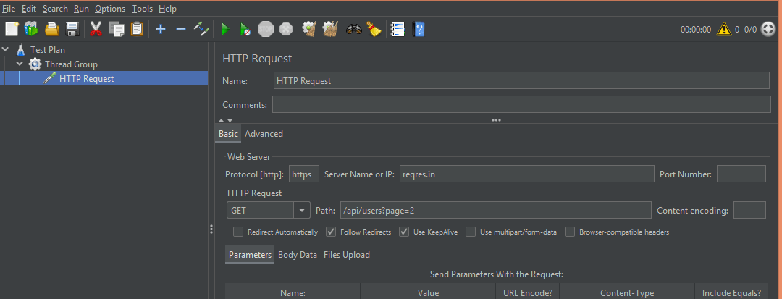Click the Name input field
Screen dimensions: 782x299
pyautogui.click(x=521, y=81)
